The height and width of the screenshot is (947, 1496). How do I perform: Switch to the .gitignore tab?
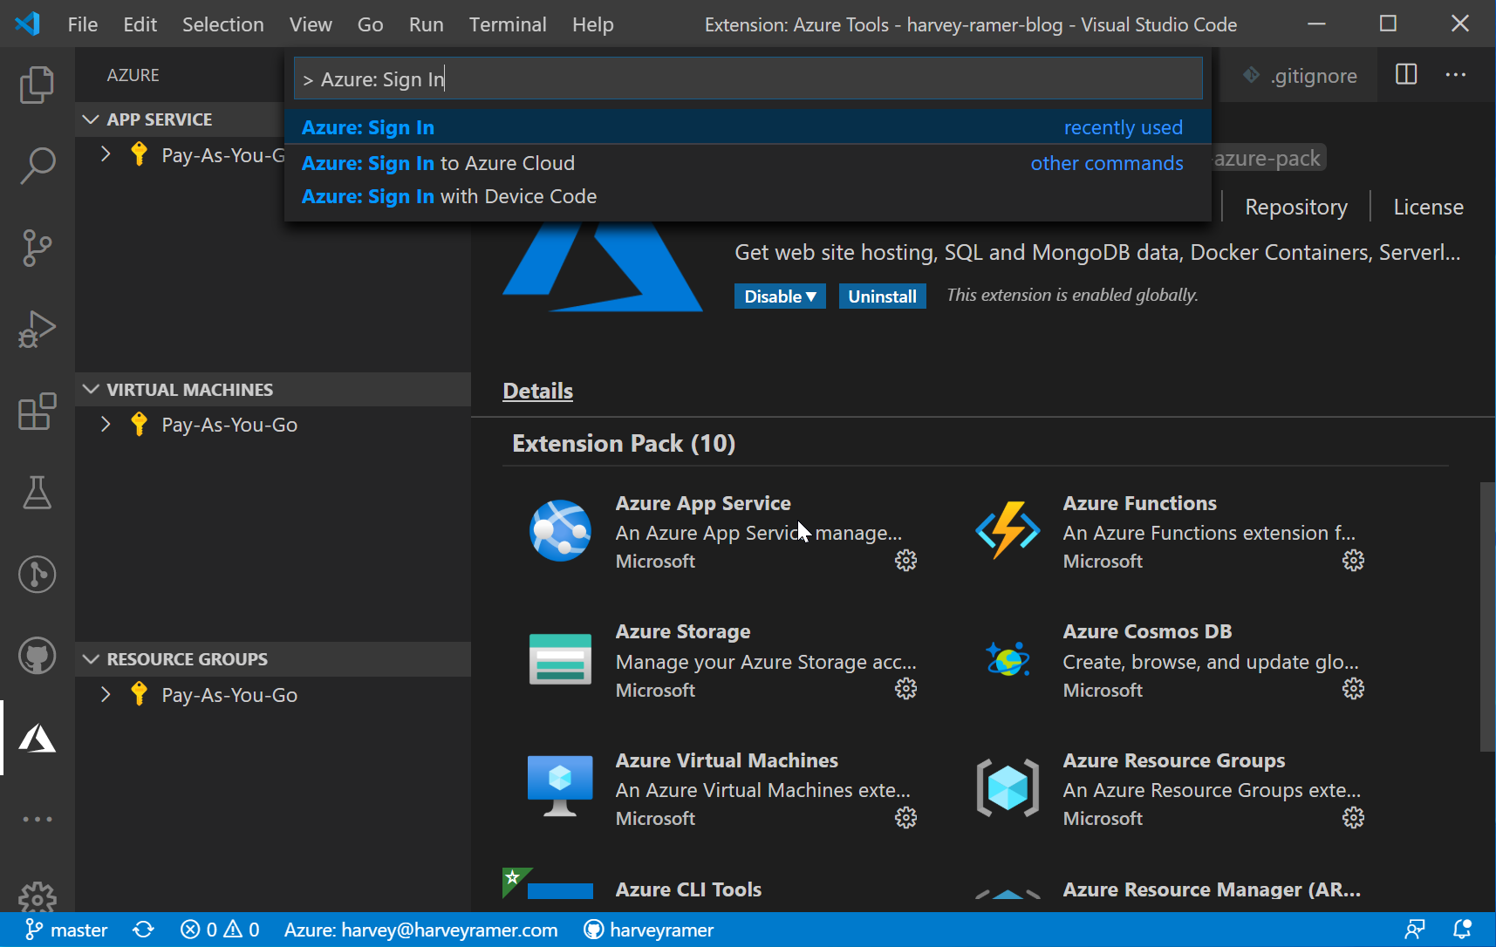1300,76
